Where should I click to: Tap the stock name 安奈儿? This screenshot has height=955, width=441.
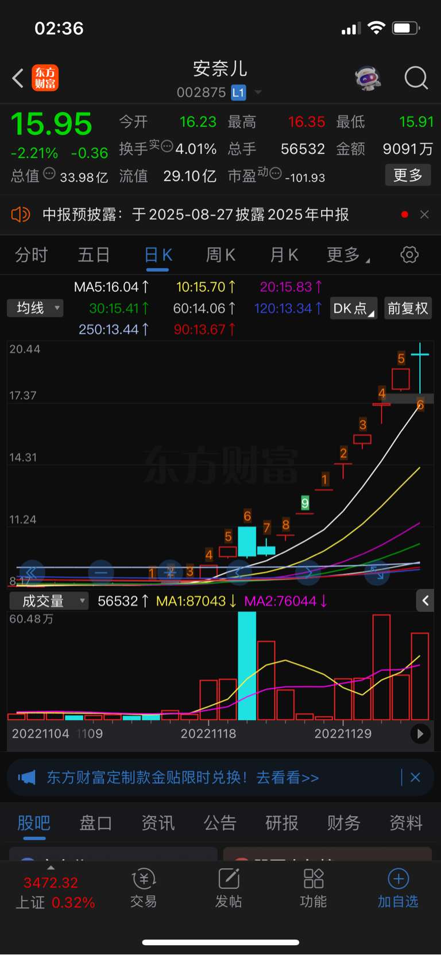(x=220, y=69)
